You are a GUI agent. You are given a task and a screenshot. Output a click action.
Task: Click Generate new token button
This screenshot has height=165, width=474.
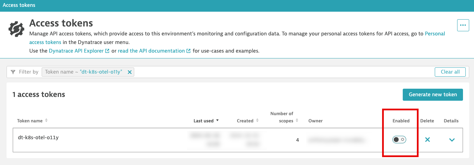point(433,95)
